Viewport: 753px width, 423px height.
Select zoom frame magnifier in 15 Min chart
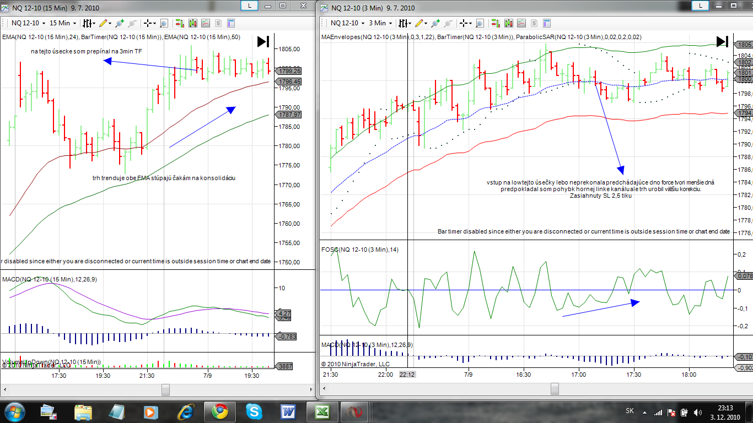(164, 23)
